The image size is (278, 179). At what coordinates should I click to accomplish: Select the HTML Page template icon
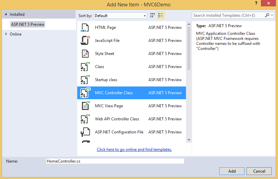coord(85,27)
